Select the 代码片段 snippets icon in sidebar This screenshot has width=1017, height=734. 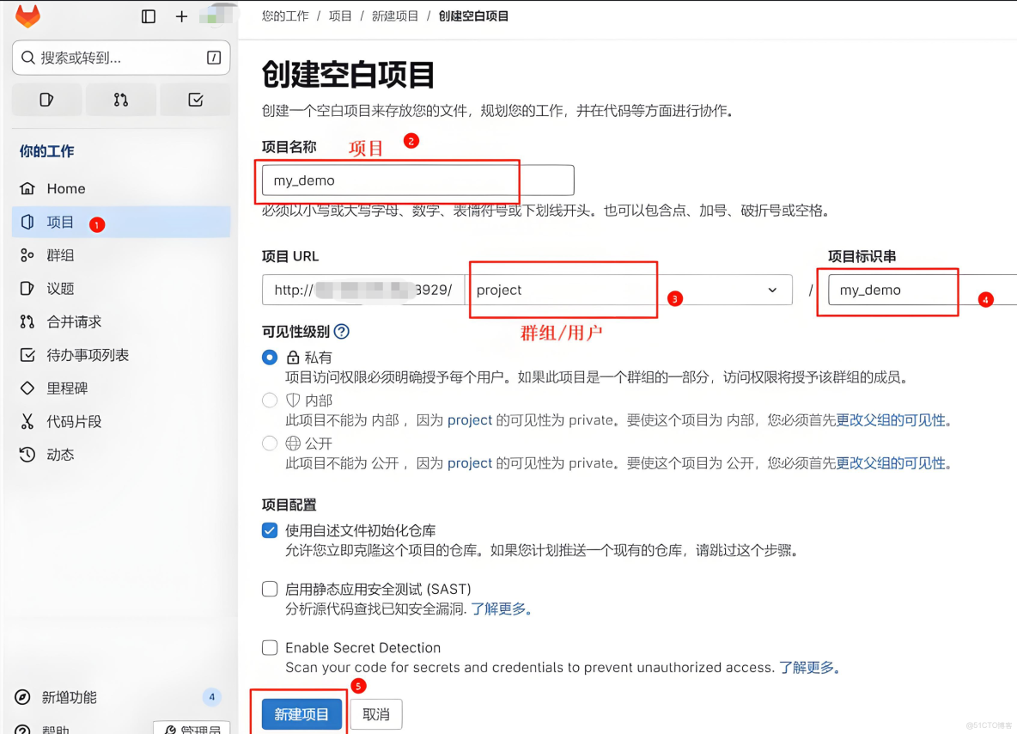pyautogui.click(x=28, y=421)
